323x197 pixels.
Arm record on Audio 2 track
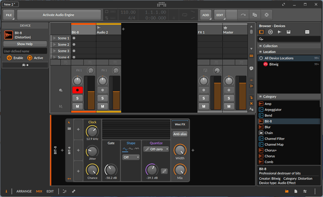pos(102,90)
